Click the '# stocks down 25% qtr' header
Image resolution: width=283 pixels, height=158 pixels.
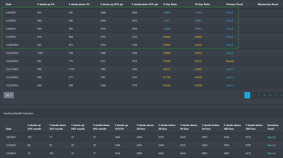point(145,4)
